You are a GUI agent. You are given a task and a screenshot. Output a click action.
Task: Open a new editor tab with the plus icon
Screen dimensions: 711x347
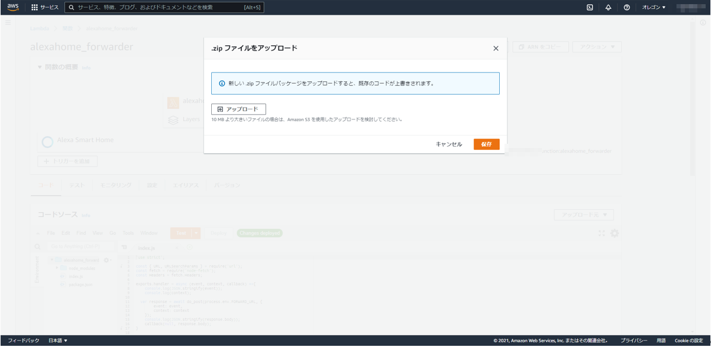[x=189, y=248]
